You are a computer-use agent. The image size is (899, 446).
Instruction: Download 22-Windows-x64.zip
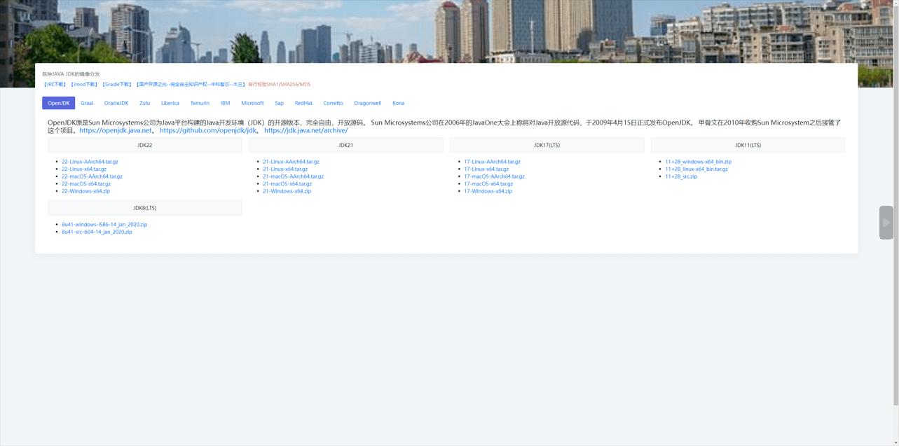click(85, 191)
